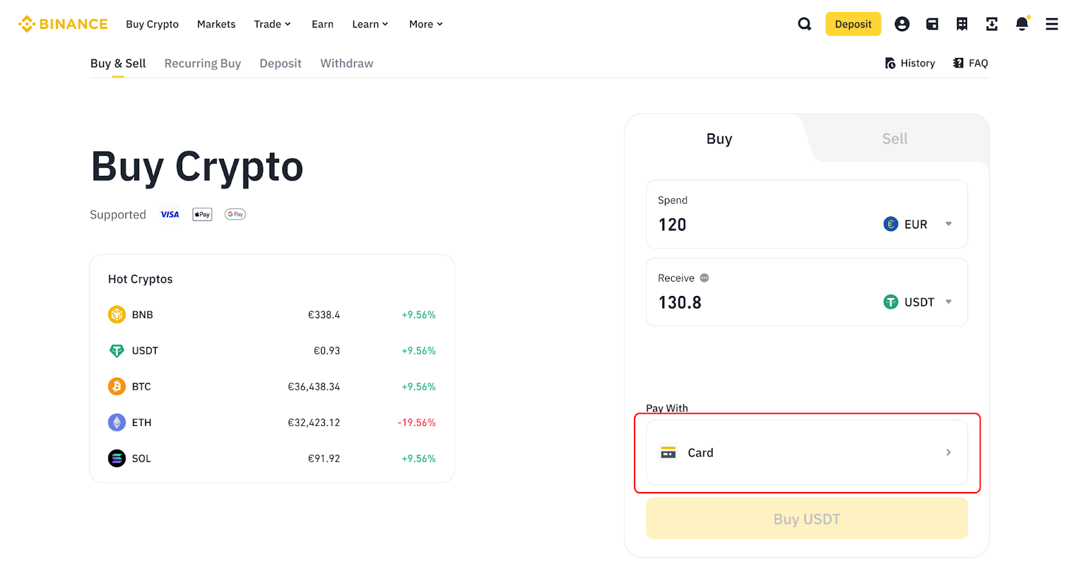The image size is (1079, 575).
Task: Switch to the Sell tab
Action: (894, 139)
